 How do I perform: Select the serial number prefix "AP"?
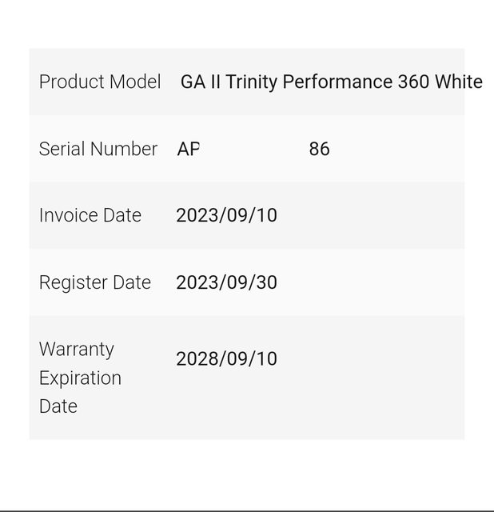coord(189,149)
